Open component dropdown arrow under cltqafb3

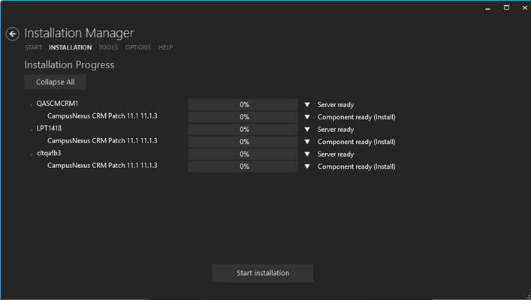(307, 166)
